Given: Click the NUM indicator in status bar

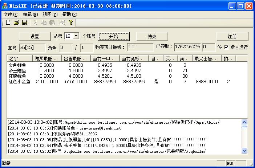Looking at the screenshot, I should pos(230,163).
